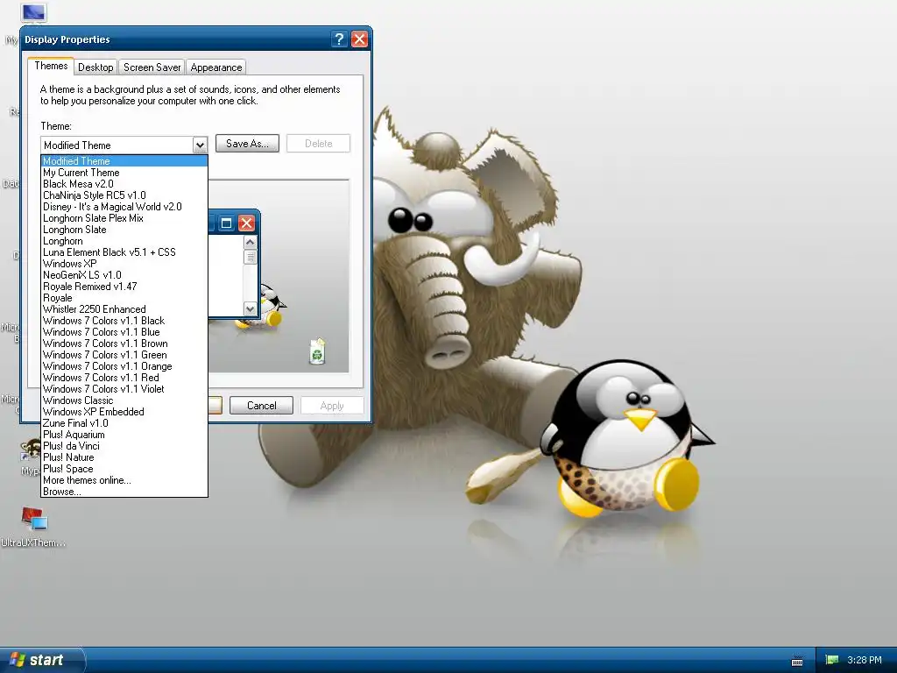897x673 pixels.
Task: Select Windows 7 Colors v1.1 Orange
Action: [124, 366]
